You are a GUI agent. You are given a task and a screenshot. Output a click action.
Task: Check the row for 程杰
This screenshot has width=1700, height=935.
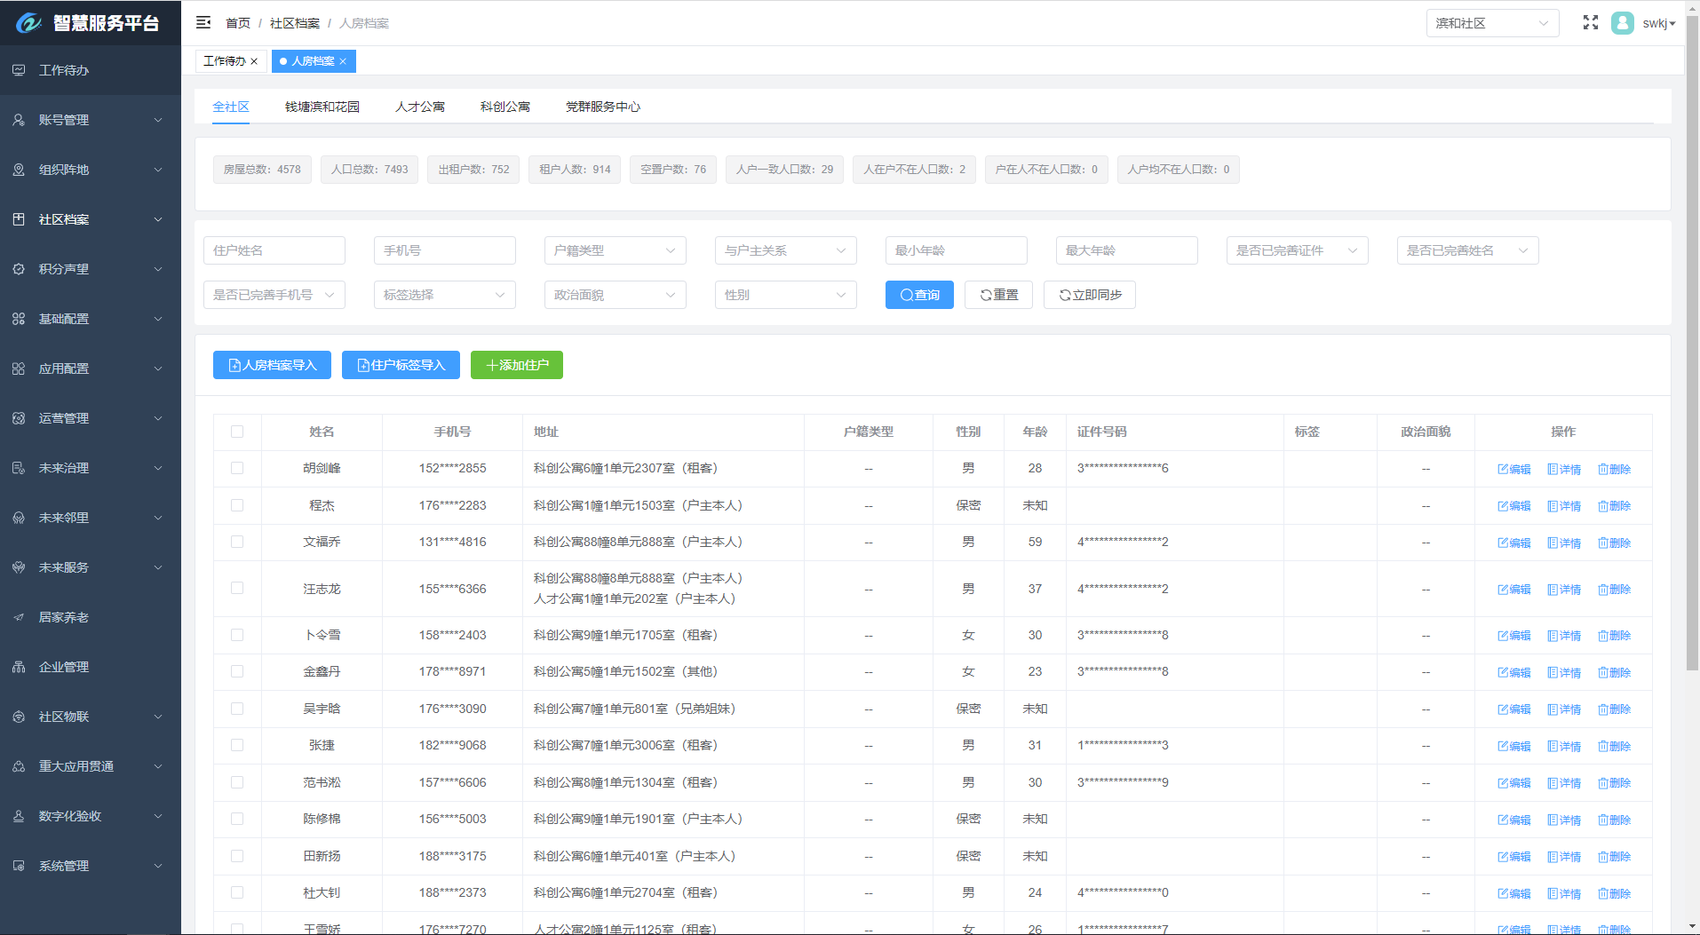point(237,505)
